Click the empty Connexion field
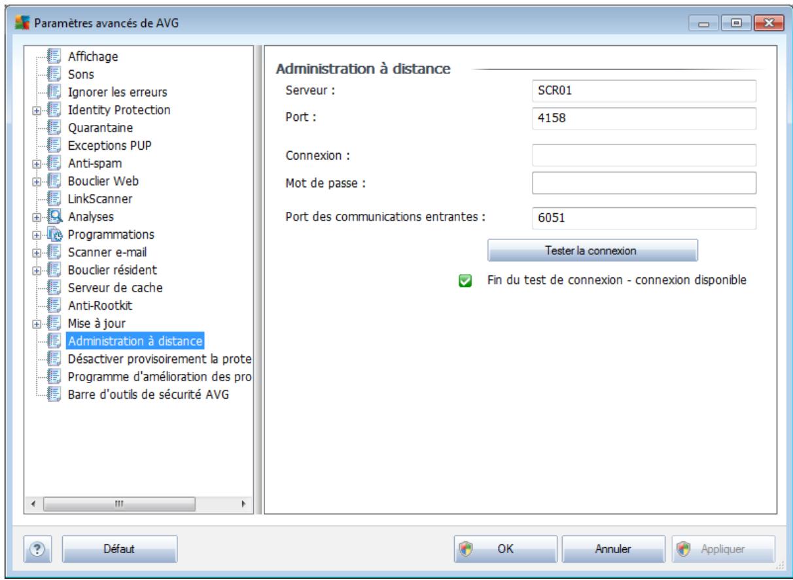 [x=644, y=156]
